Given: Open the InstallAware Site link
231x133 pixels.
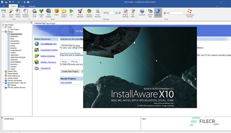Looking at the screenshot, I should tap(48, 44).
